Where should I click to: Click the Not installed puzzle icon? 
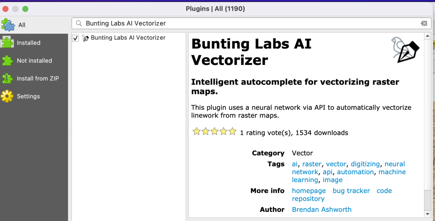(7, 61)
